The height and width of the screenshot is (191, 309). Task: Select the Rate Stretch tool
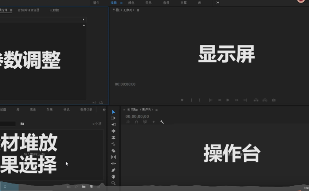[113, 144]
